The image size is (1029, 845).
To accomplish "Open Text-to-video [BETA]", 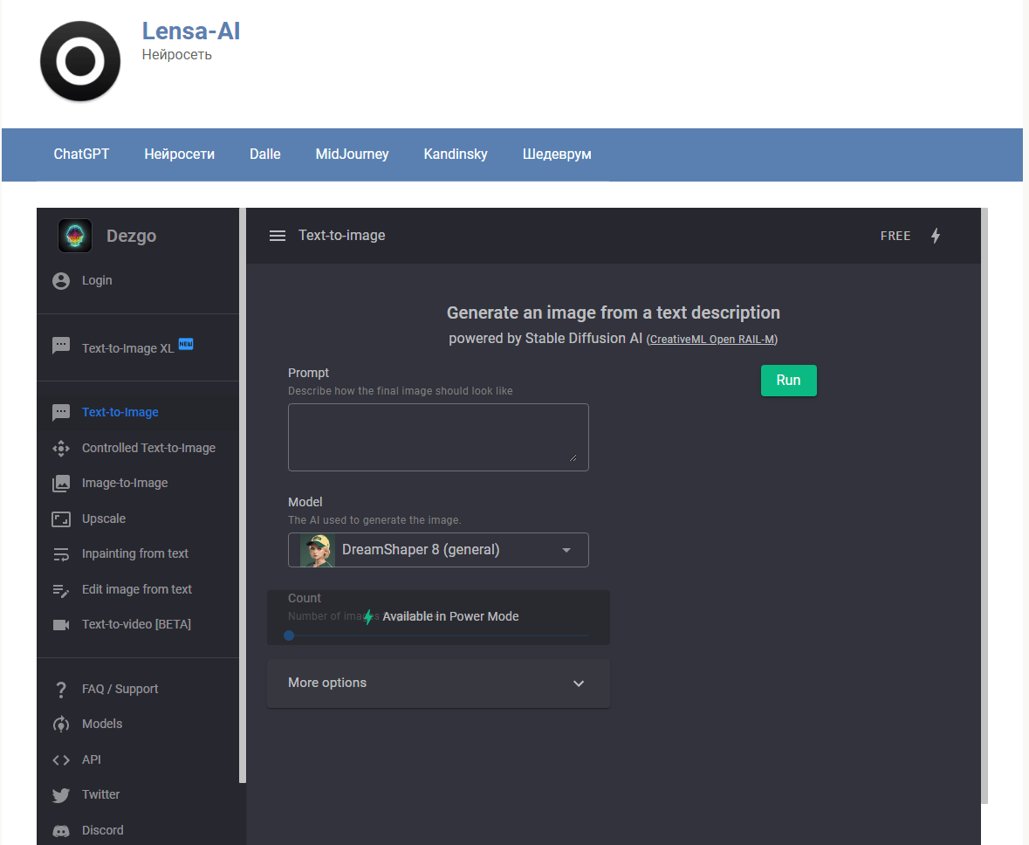I will coord(138,624).
